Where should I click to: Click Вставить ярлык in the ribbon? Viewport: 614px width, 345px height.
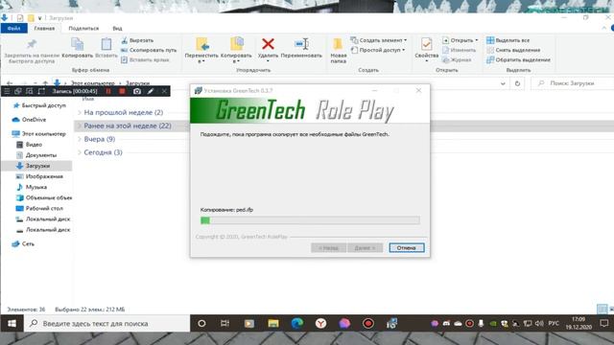tap(145, 59)
